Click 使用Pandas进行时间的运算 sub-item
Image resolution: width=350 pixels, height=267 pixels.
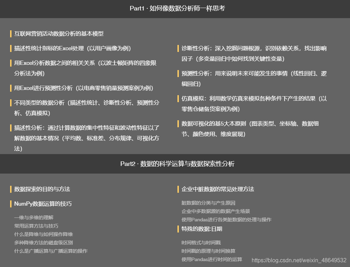[212, 259]
